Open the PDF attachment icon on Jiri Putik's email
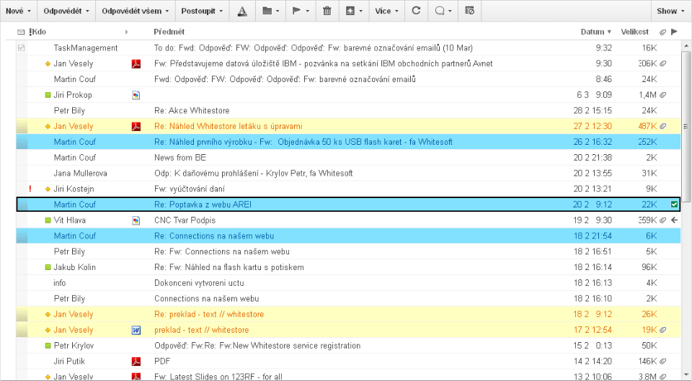This screenshot has width=692, height=381. tap(136, 362)
